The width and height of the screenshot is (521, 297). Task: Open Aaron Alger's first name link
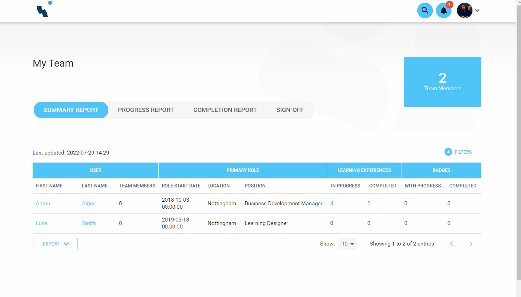[43, 203]
